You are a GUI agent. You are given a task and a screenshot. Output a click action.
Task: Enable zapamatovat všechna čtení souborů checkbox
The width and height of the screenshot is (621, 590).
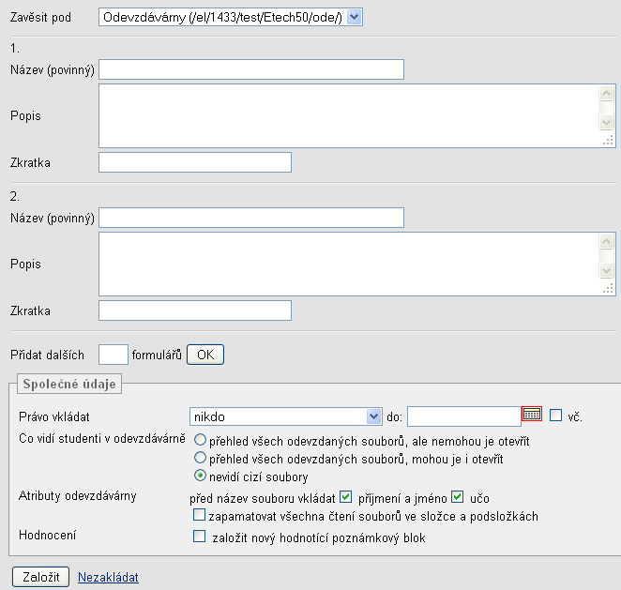(199, 515)
